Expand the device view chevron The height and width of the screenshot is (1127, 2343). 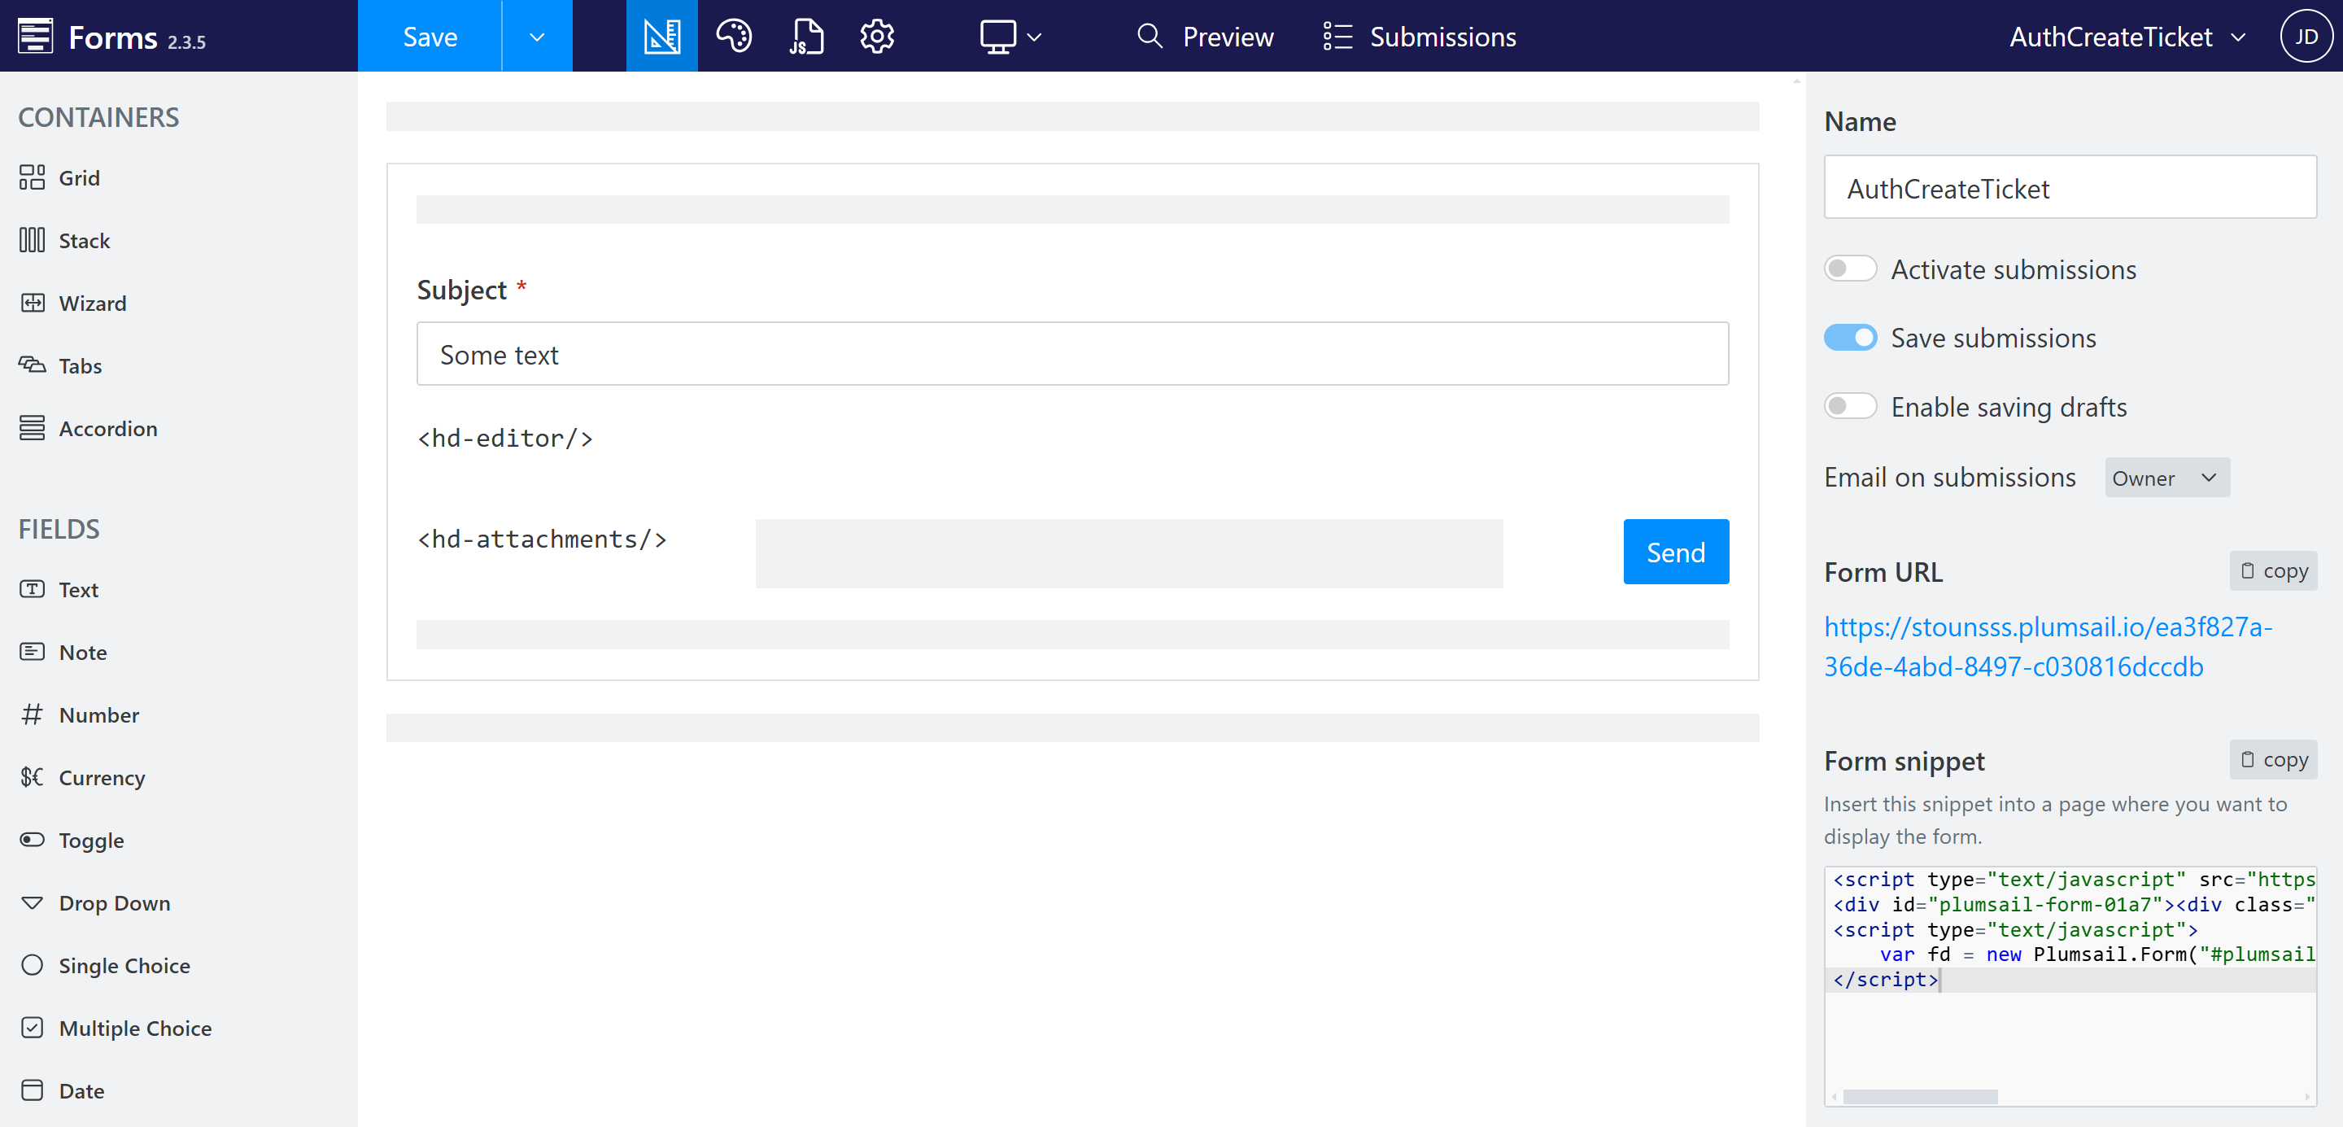[1033, 37]
